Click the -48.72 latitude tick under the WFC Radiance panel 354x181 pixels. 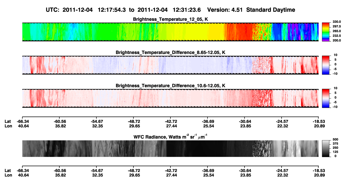pyautogui.click(x=133, y=170)
